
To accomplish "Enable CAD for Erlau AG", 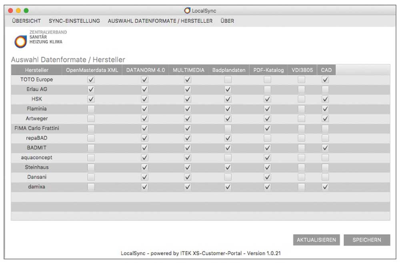I will pos(325,90).
